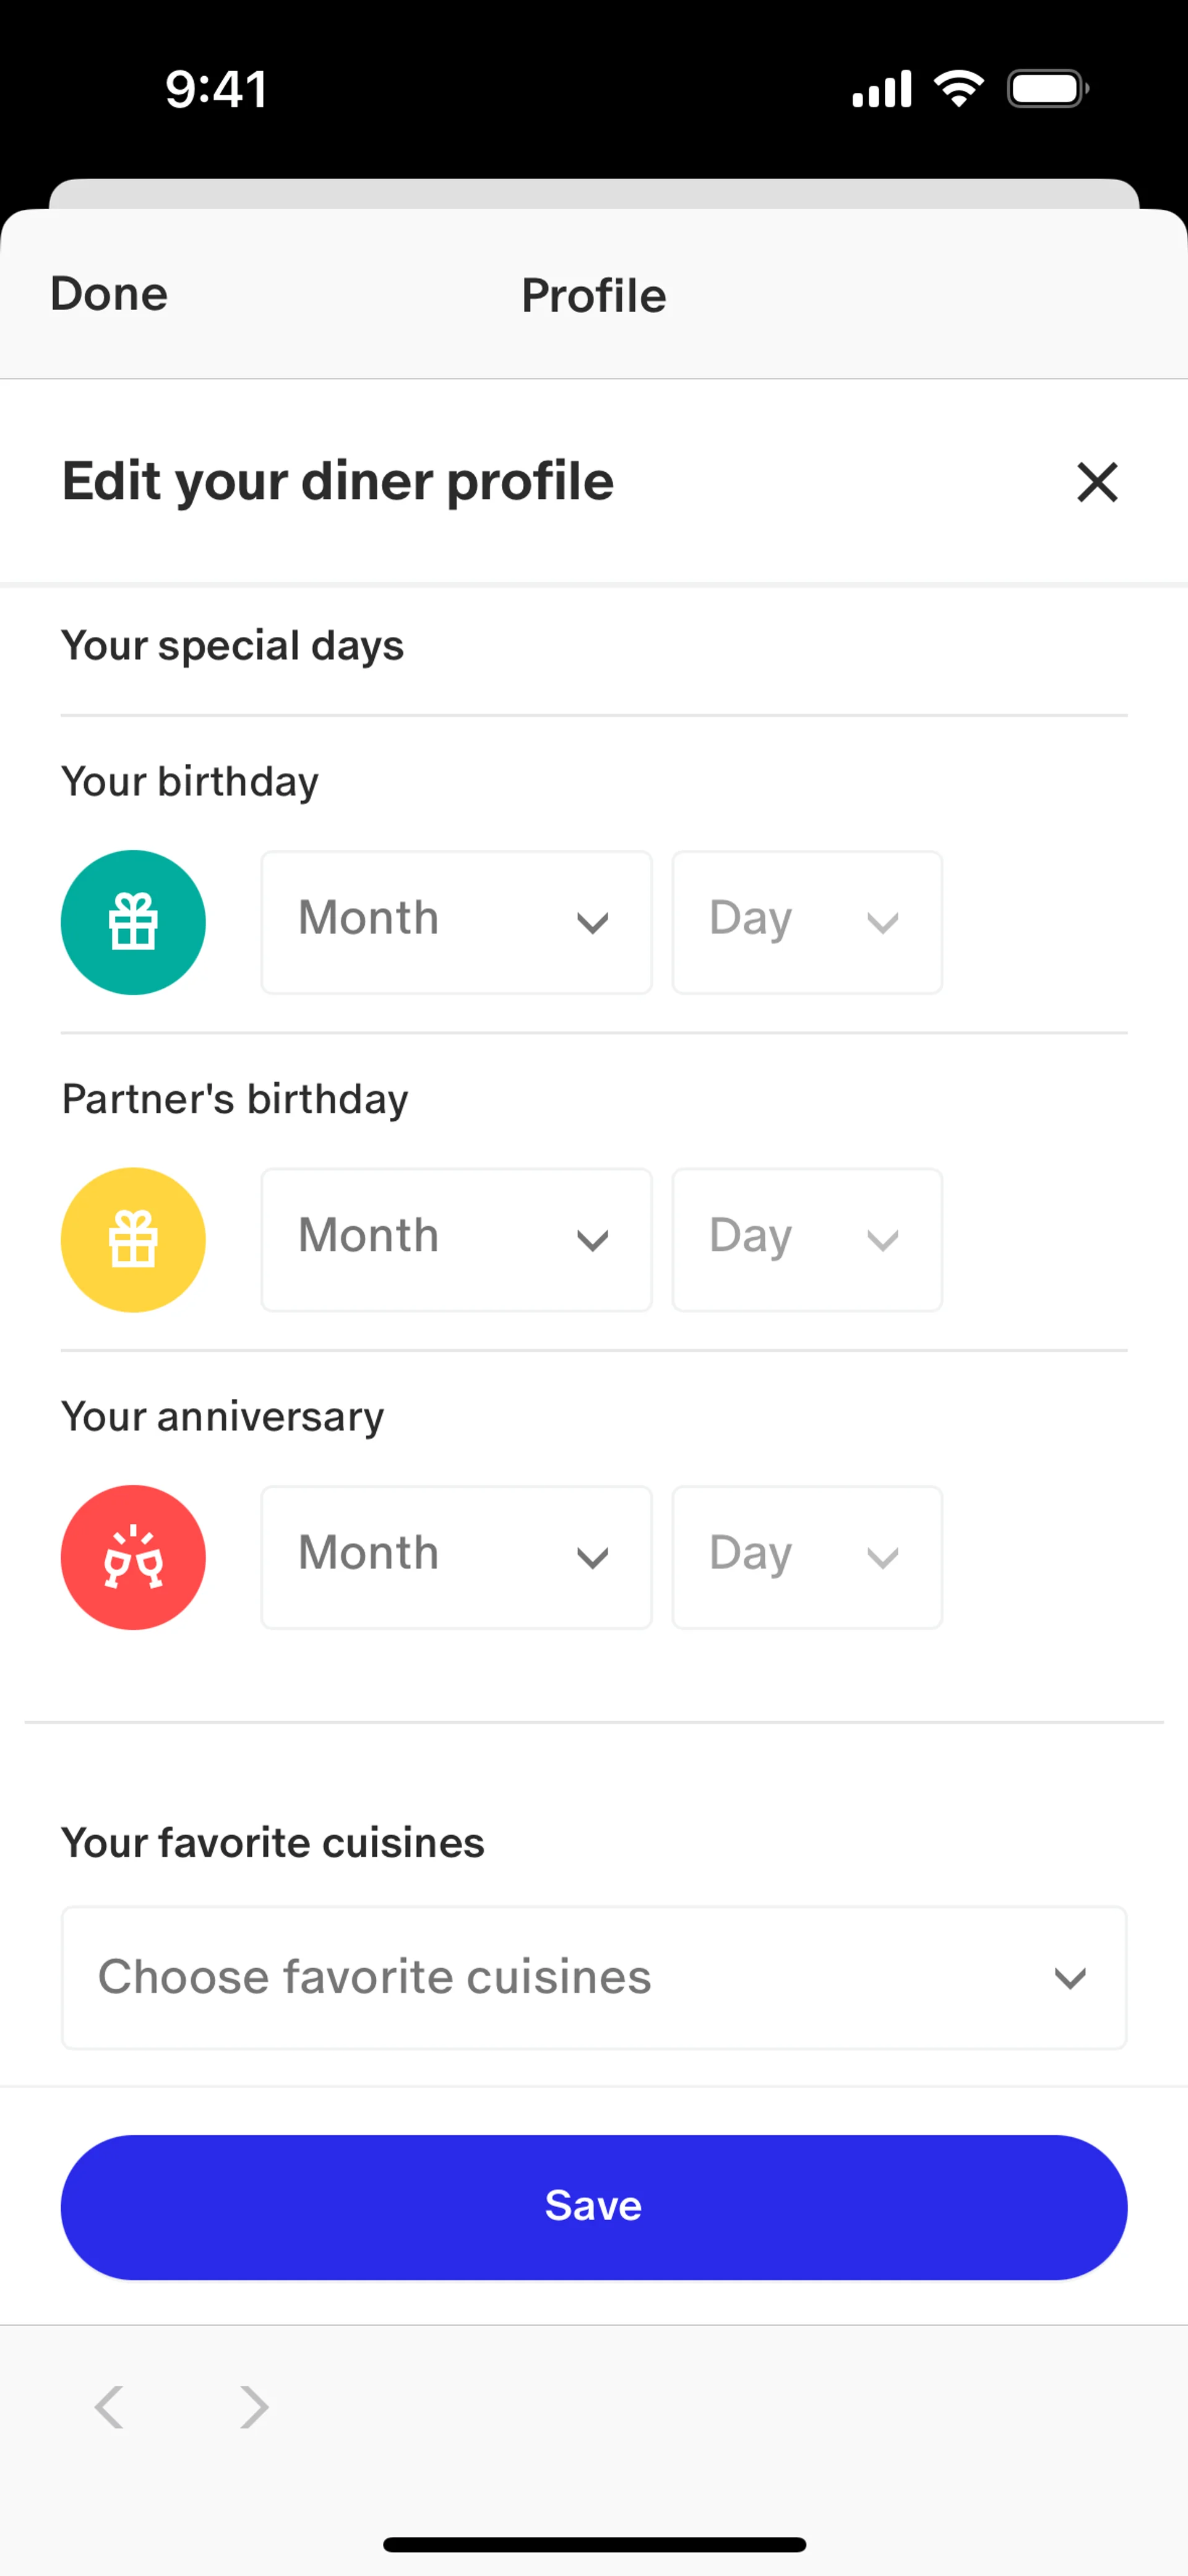Open the Day dropdown for partner's birthday

[806, 1239]
